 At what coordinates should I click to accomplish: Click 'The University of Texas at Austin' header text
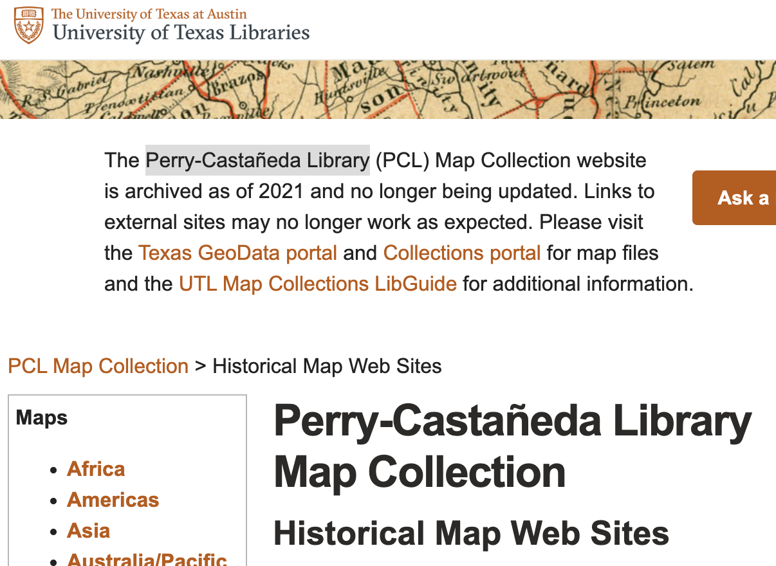click(149, 14)
